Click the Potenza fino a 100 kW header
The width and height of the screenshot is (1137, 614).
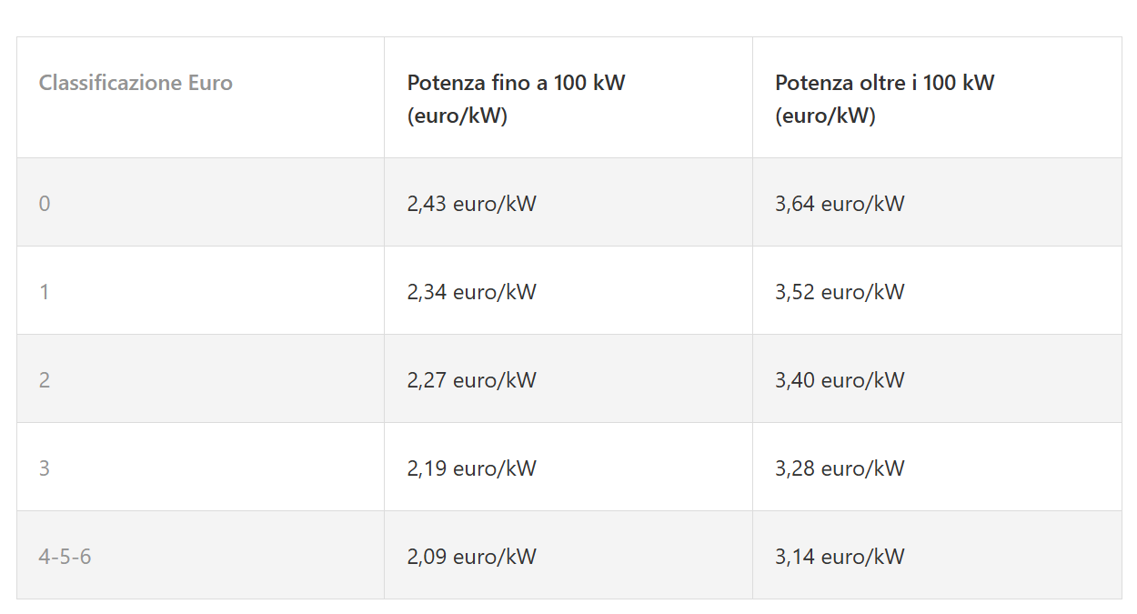516,83
